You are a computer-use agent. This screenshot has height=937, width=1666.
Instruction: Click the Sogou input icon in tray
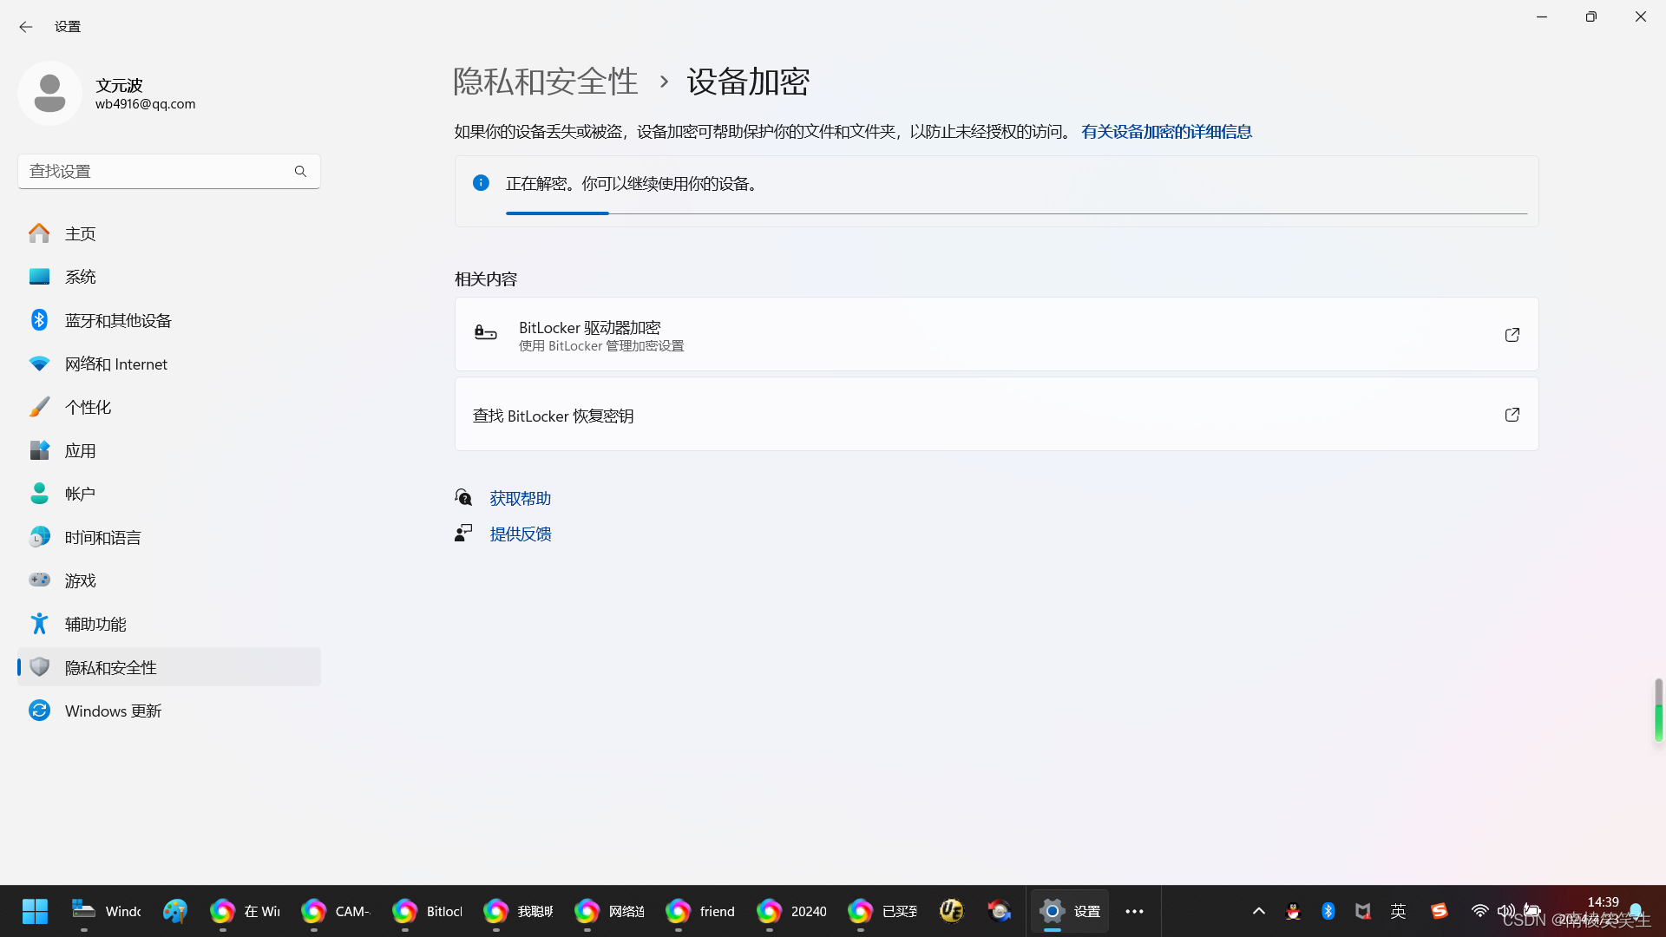(1440, 911)
